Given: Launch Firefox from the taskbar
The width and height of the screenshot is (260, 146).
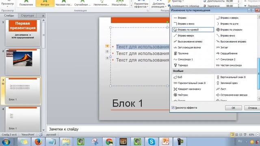Looking at the screenshot, I should pyautogui.click(x=38, y=142).
